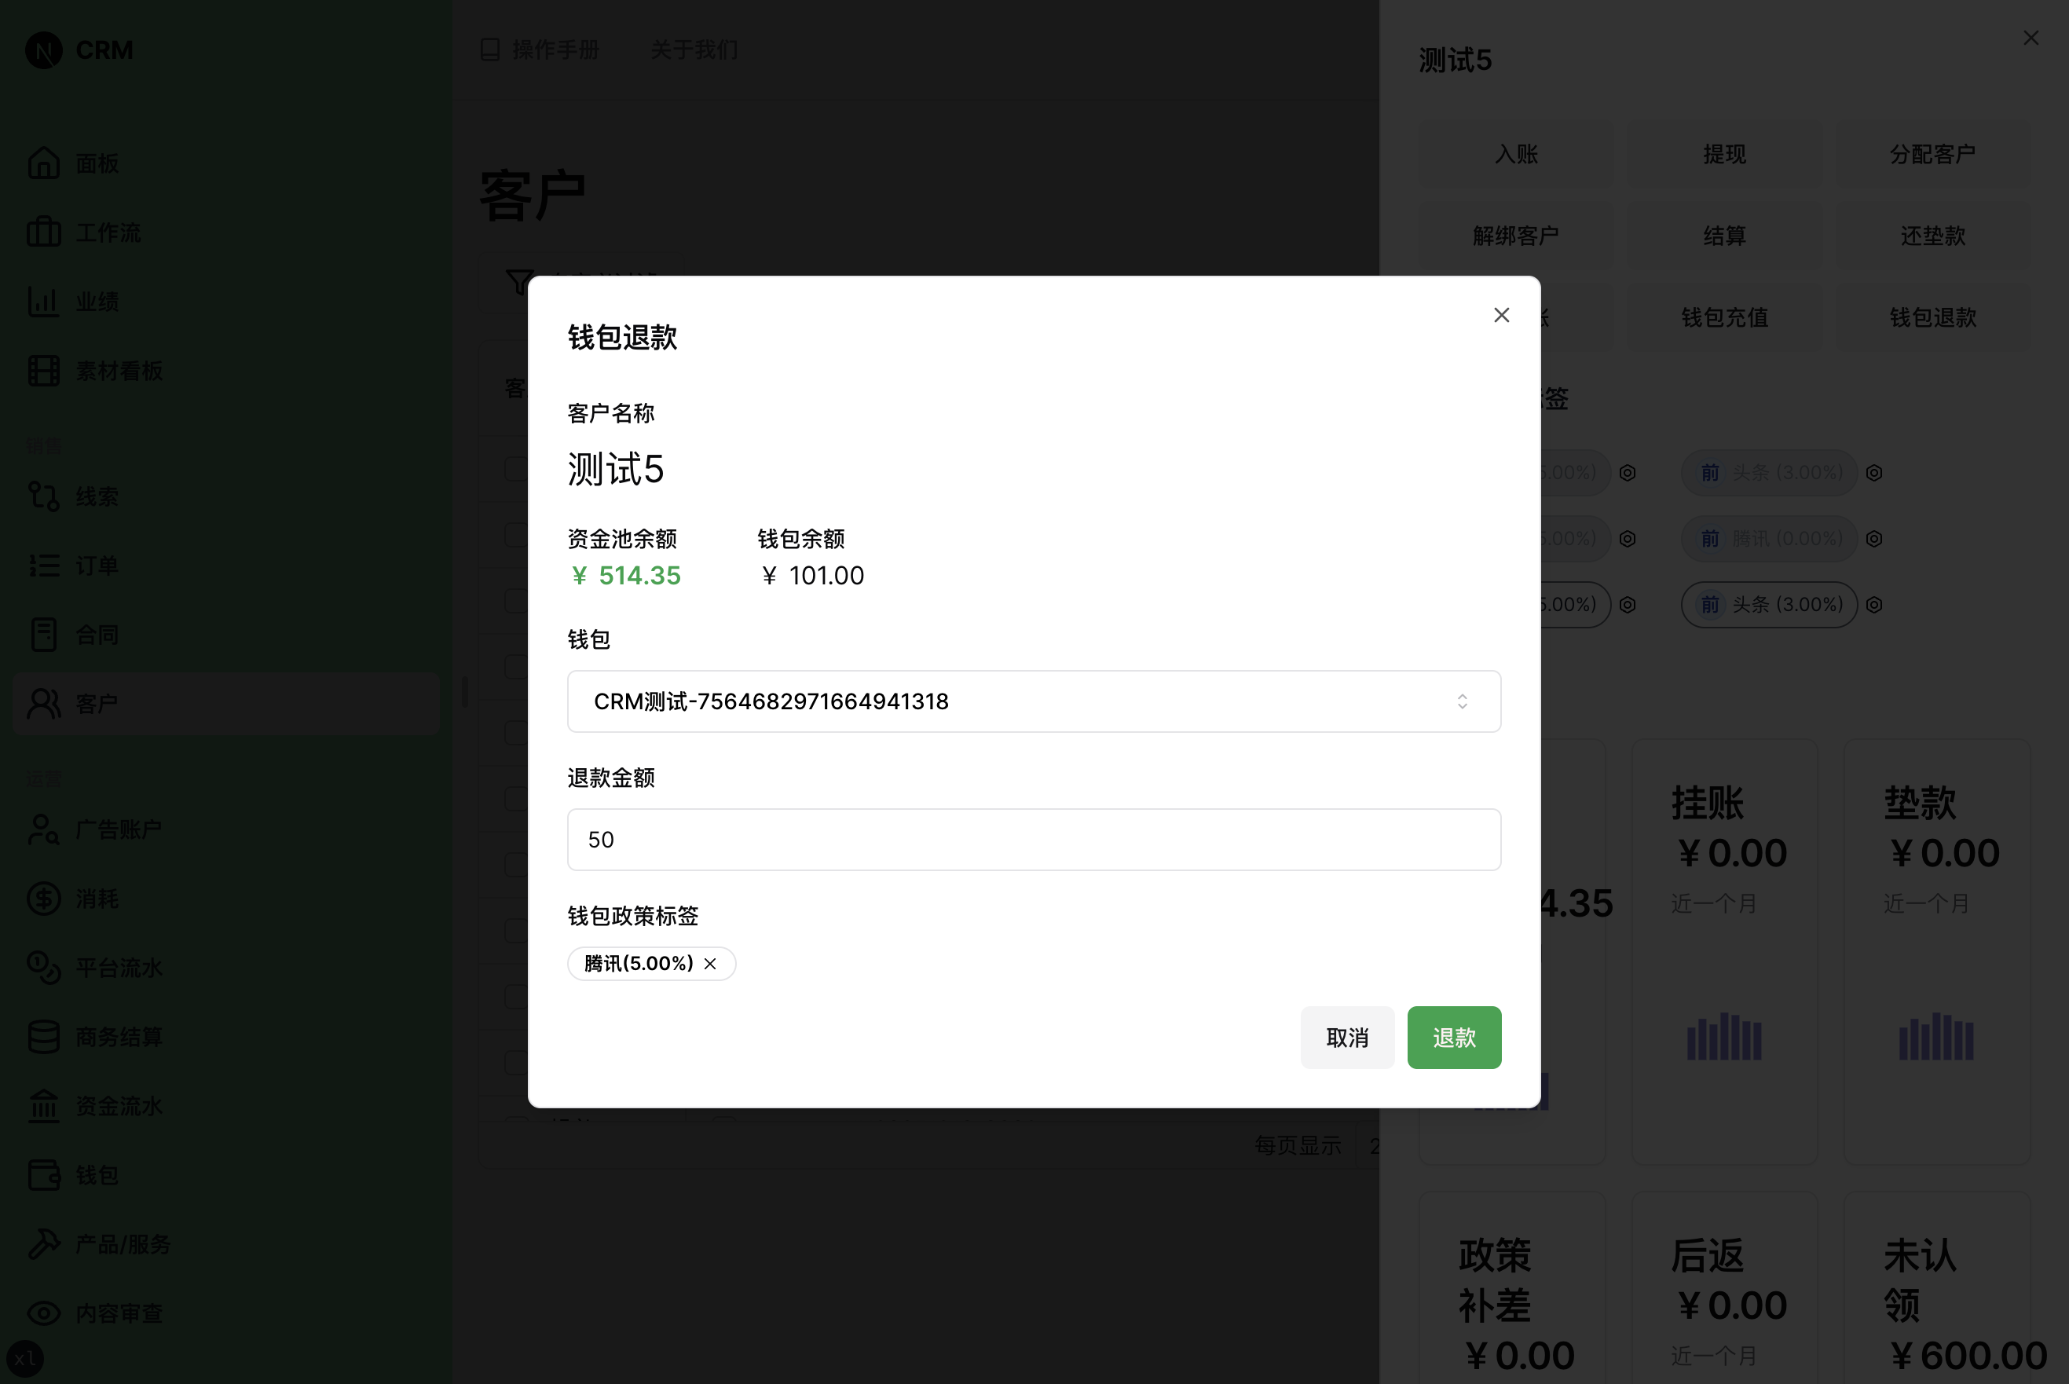
Task: Open the 合同 contracts sidebar icon
Action: [44, 634]
